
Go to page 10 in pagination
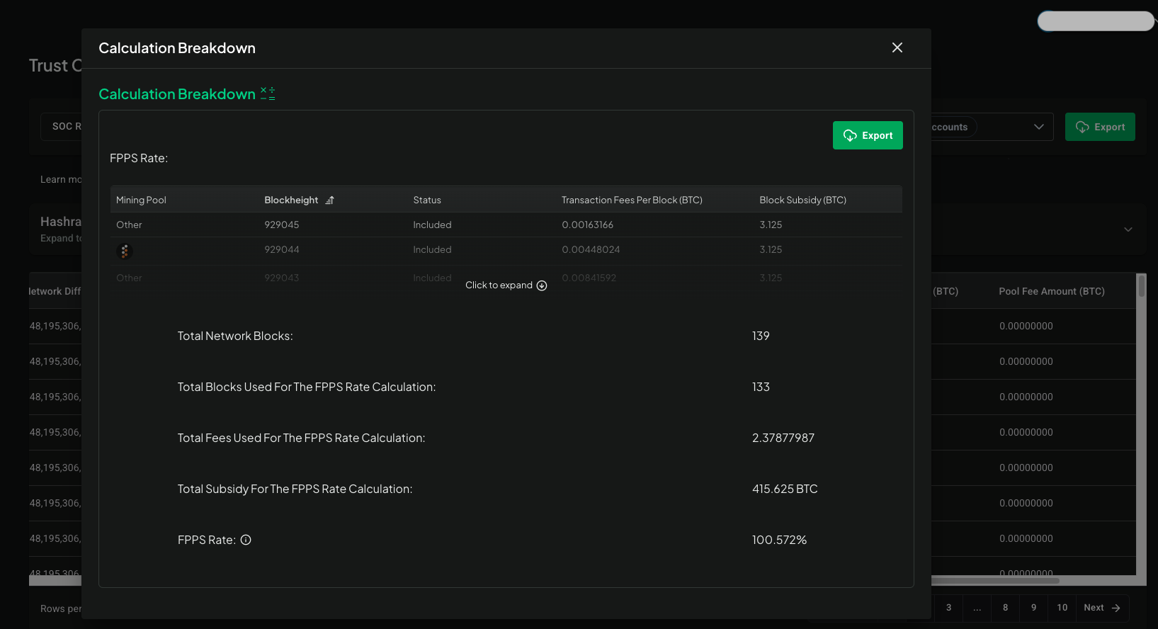[1062, 608]
